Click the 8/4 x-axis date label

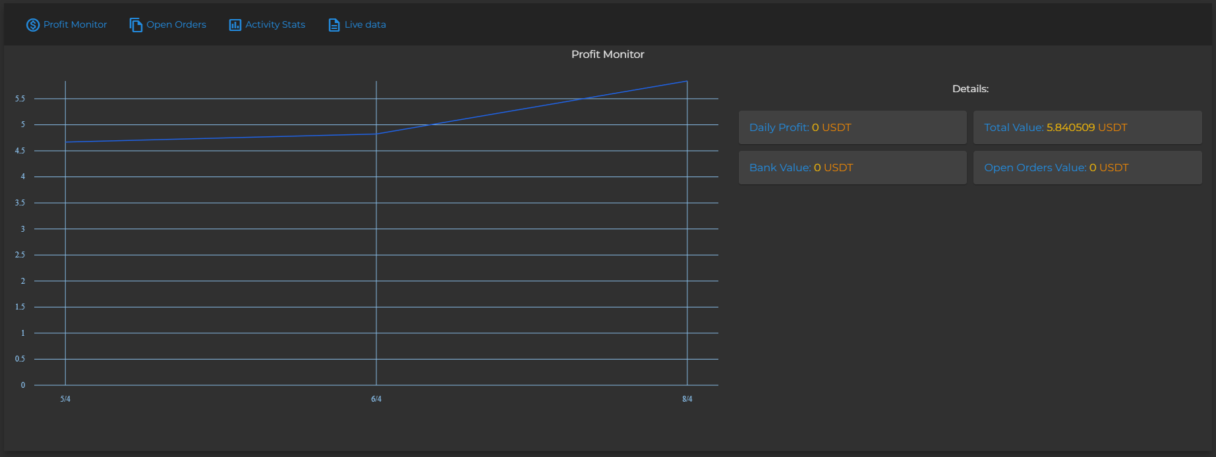(687, 399)
